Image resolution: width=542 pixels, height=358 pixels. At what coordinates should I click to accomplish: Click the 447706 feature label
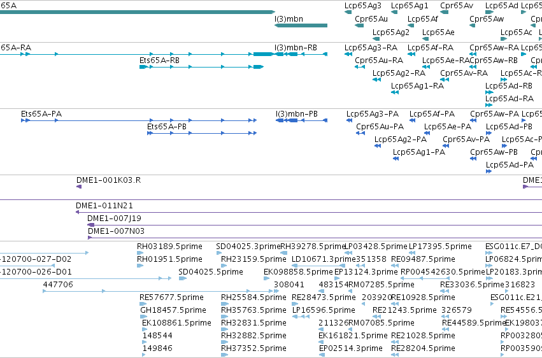[x=58, y=285]
